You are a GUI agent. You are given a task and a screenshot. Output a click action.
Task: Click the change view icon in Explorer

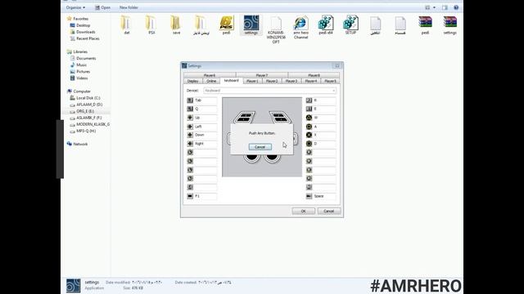coord(427,7)
